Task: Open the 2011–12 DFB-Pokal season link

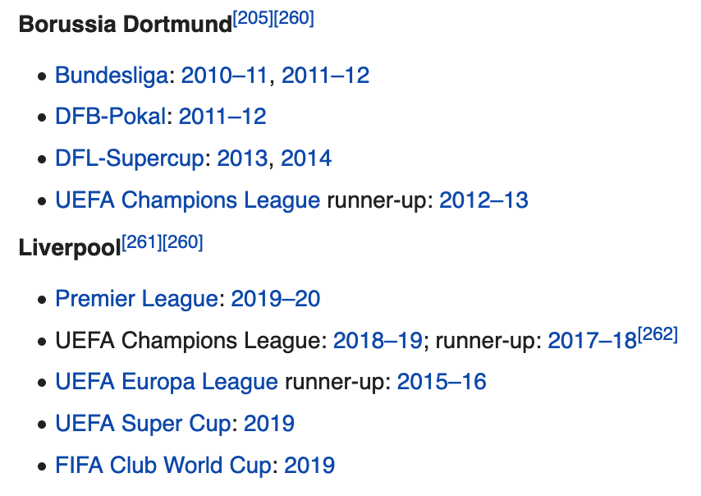Action: (222, 117)
